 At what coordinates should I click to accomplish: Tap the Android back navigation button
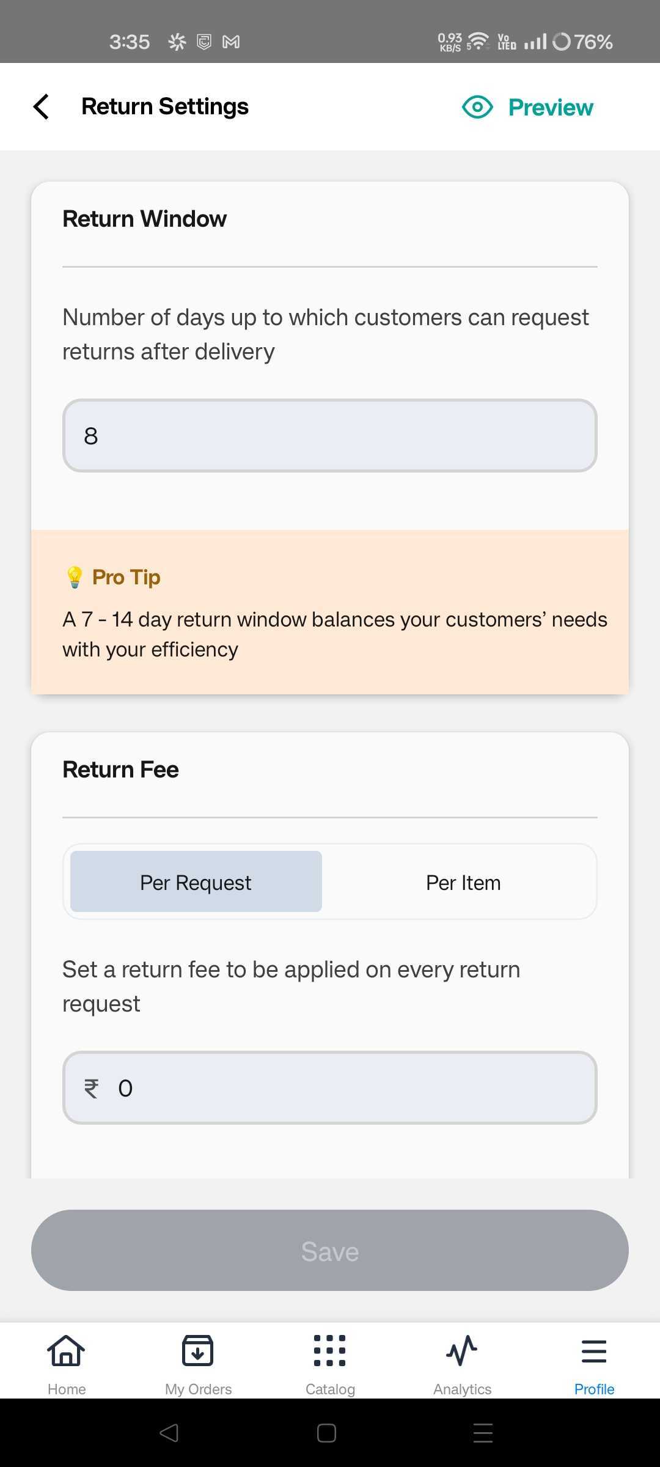(x=169, y=1433)
